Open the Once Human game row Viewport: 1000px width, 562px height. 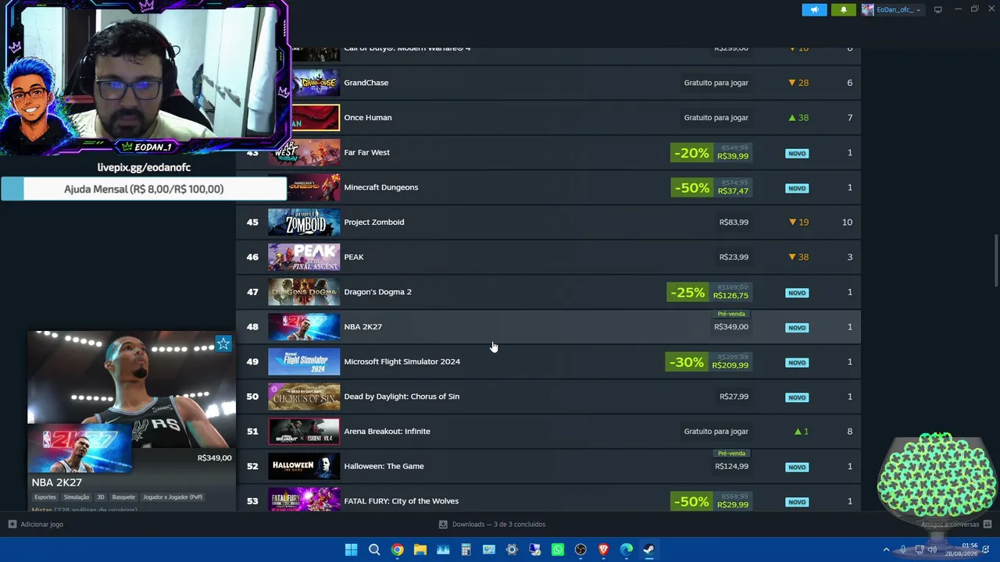[548, 118]
